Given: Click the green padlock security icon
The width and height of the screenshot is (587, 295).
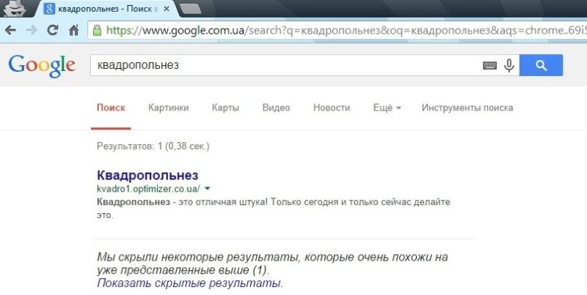Looking at the screenshot, I should (x=97, y=30).
